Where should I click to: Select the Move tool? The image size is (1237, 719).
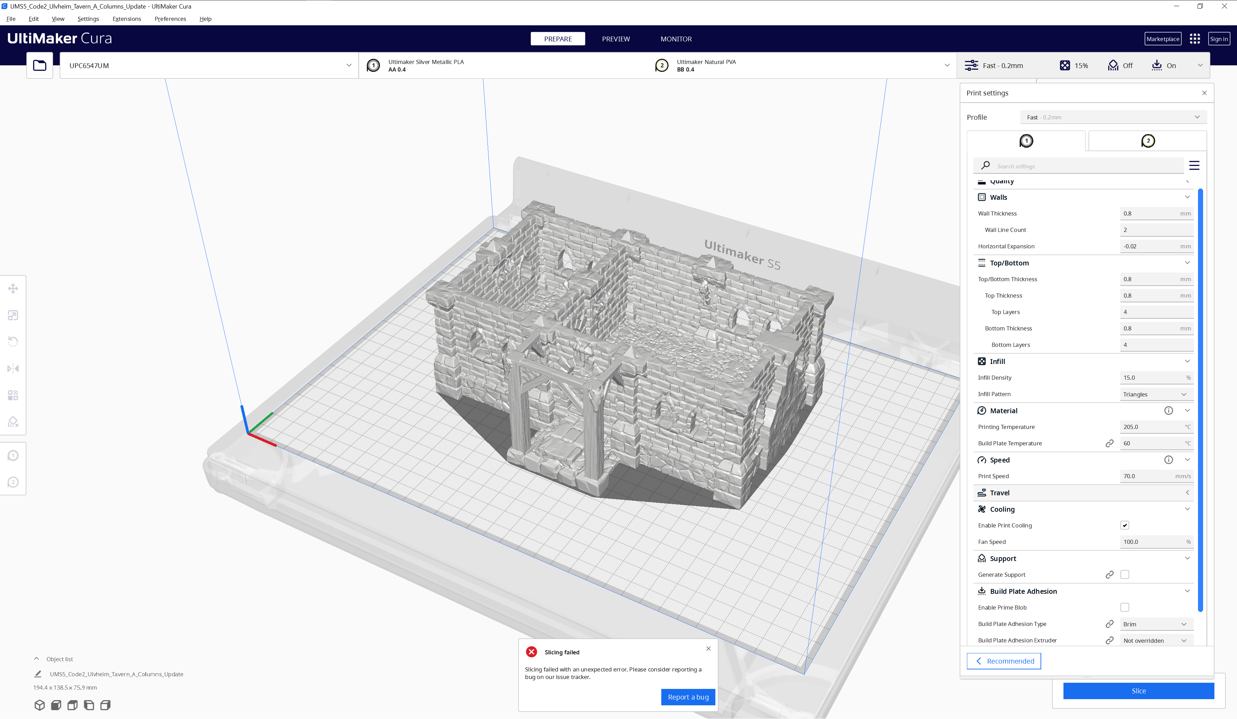click(13, 288)
